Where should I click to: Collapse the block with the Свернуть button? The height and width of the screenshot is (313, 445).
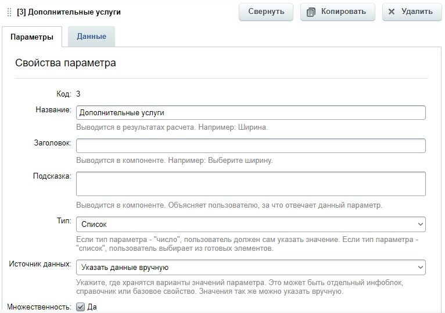266,12
